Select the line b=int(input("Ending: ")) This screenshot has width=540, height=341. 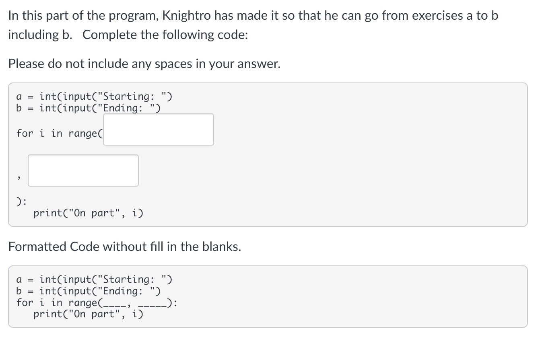pos(89,108)
